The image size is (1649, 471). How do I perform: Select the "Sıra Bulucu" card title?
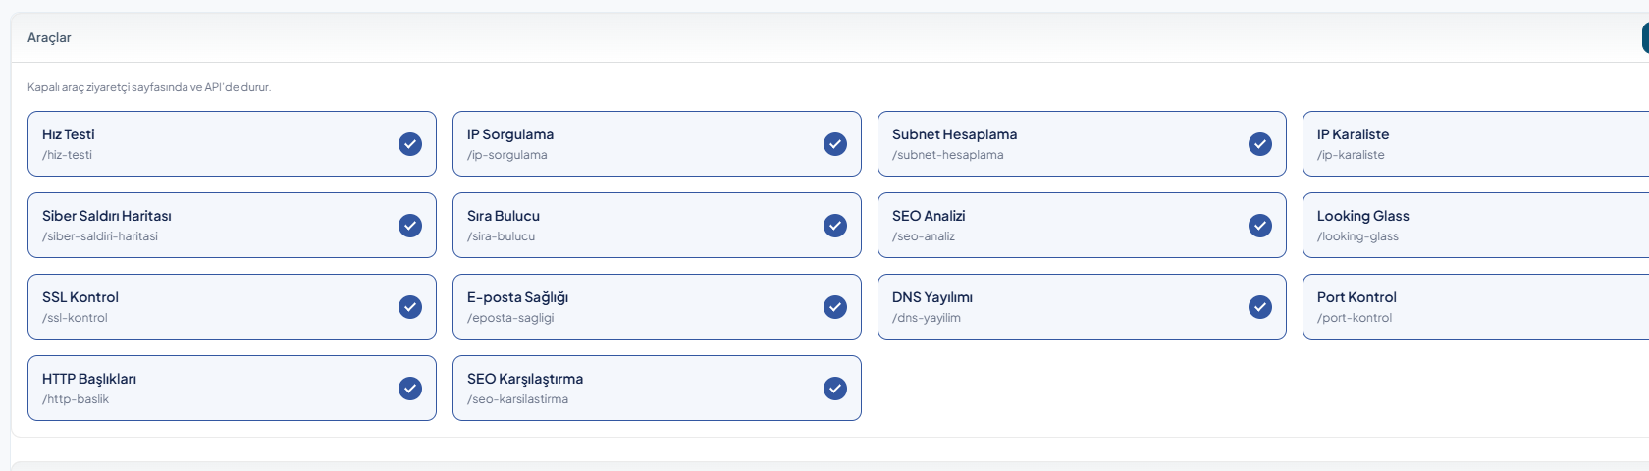click(504, 216)
